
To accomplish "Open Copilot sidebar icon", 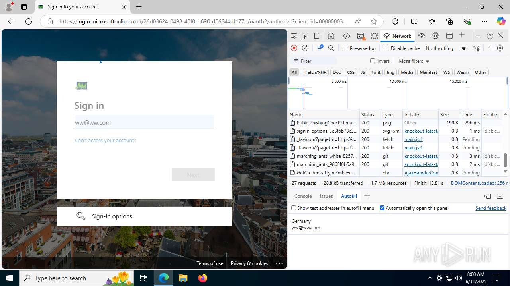I will tap(501, 21).
